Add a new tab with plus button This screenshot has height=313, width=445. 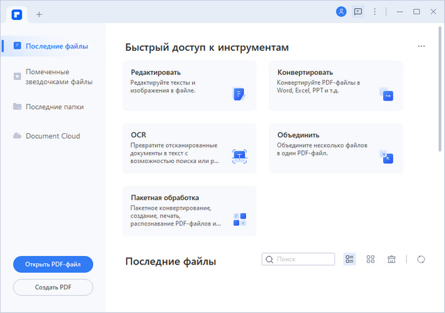39,14
